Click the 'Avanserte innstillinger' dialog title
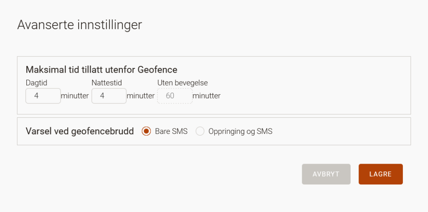 [x=80, y=25]
